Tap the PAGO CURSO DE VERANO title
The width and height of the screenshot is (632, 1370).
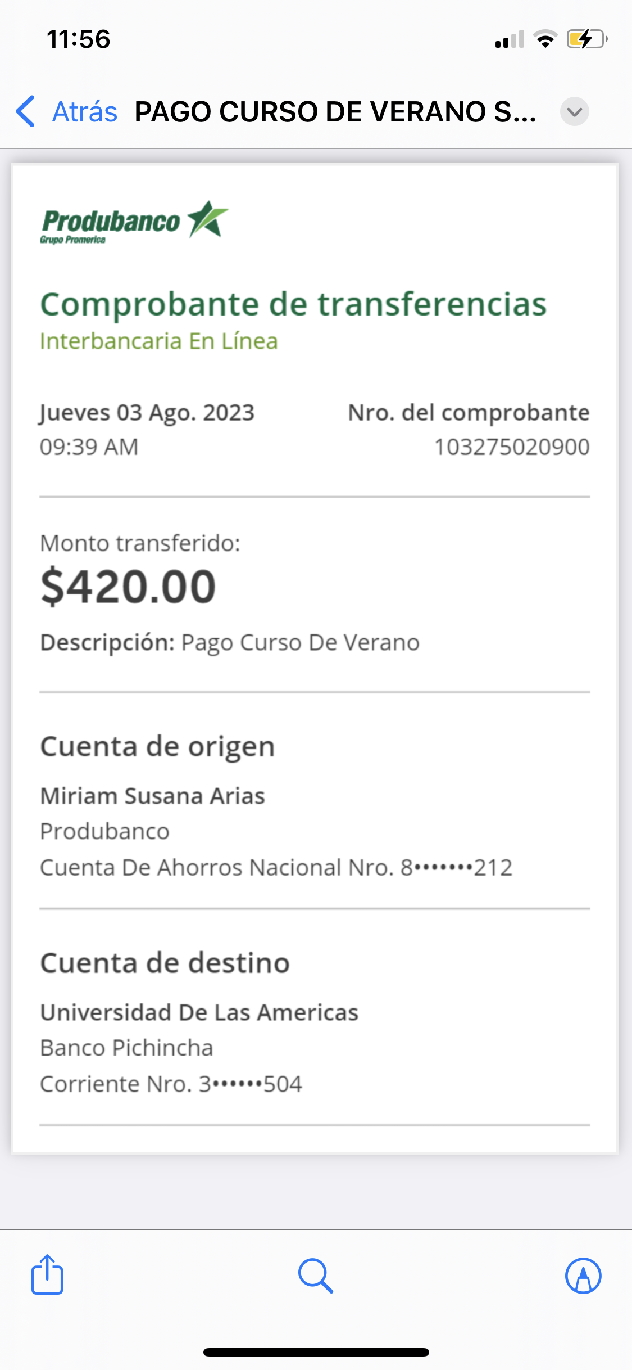335,111
